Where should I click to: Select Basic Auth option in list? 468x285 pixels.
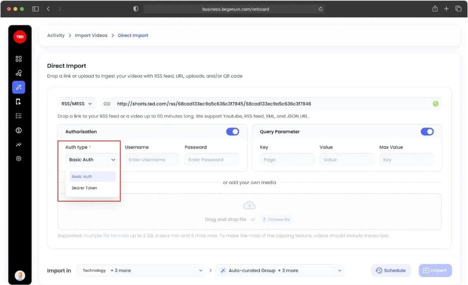click(92, 176)
